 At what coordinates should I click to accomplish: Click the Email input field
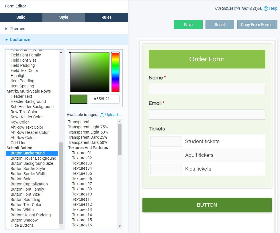[207, 114]
